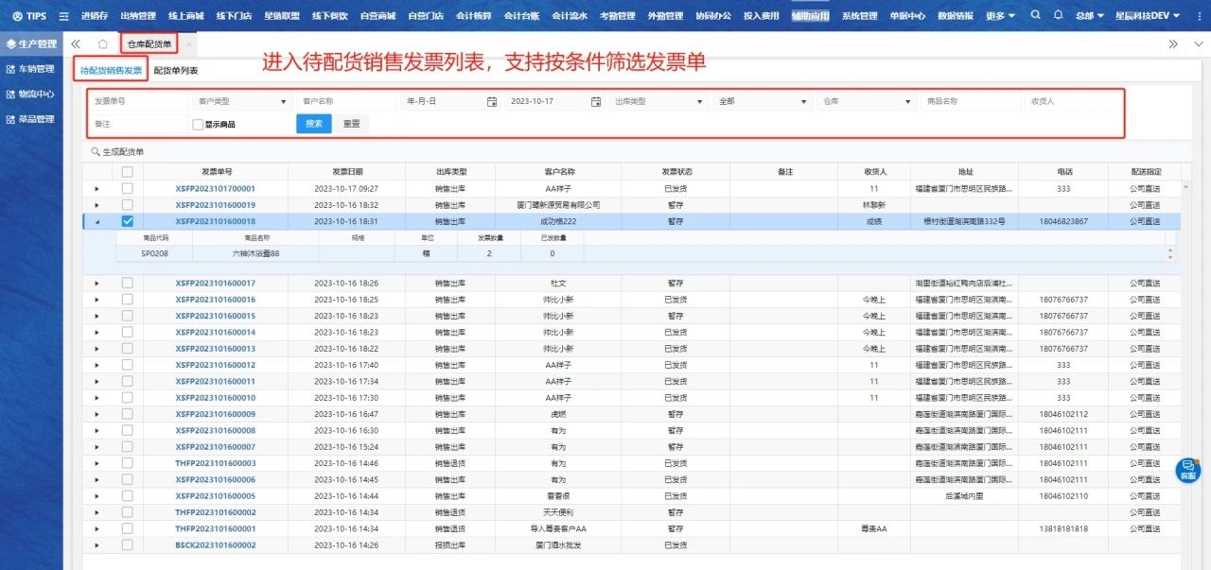Click the blue 搜索 button
The height and width of the screenshot is (570, 1211).
pyautogui.click(x=313, y=124)
